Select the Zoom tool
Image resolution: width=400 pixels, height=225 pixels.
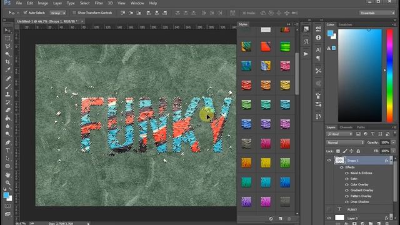[x=8, y=182]
